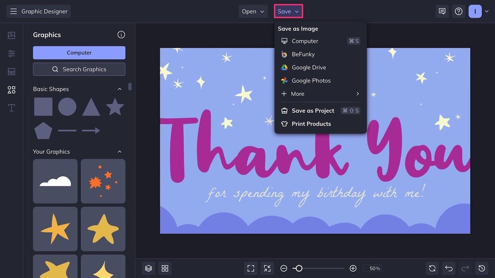This screenshot has width=495, height=278.
Task: Click the zoom slider handle
Action: (299, 268)
